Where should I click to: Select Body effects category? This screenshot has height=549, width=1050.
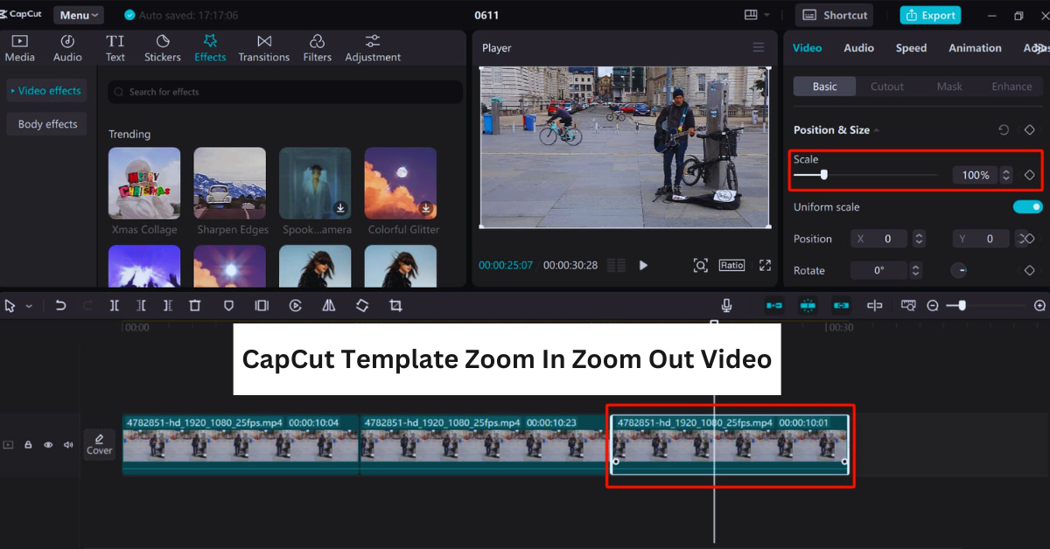pyautogui.click(x=47, y=124)
